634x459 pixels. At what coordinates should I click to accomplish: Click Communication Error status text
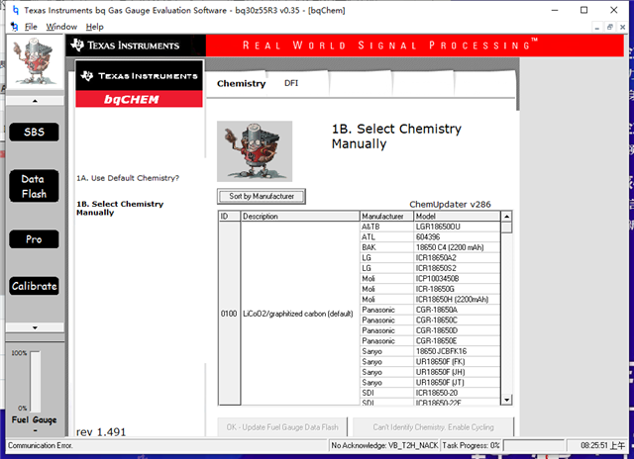click(x=41, y=446)
